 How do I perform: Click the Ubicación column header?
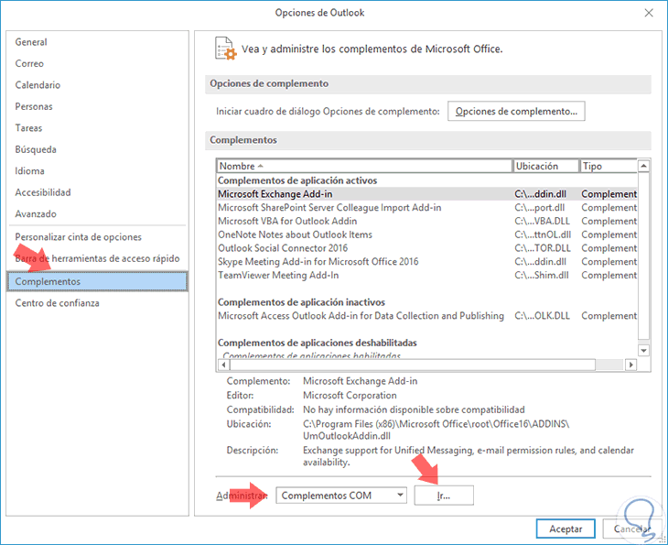tap(546, 166)
